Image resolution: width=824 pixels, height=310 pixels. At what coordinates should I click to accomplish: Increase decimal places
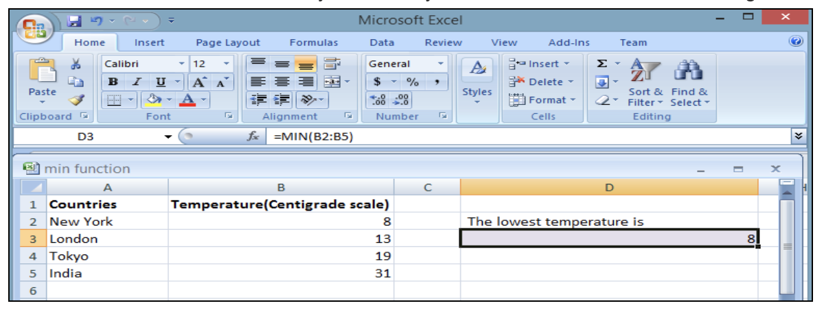(x=378, y=99)
